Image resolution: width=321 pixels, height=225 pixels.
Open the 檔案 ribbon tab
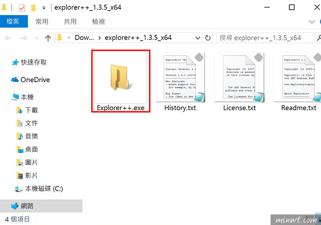pyautogui.click(x=13, y=21)
